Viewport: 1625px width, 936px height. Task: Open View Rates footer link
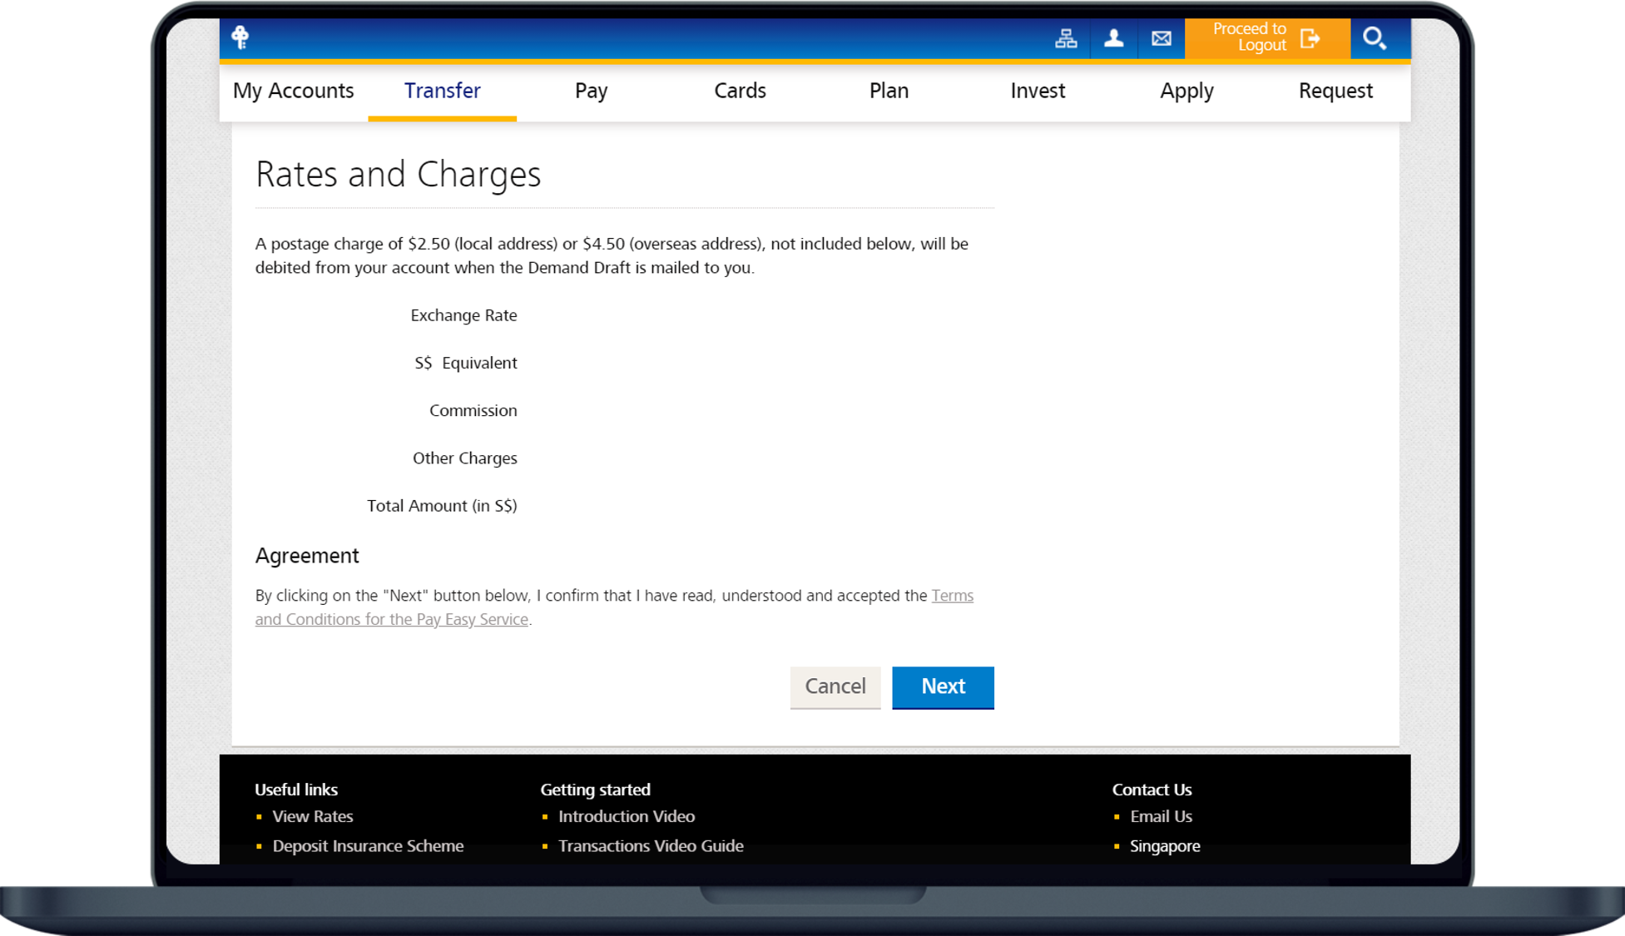point(313,816)
